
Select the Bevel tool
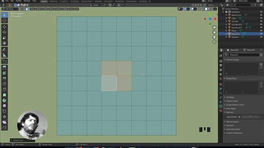tap(5, 79)
